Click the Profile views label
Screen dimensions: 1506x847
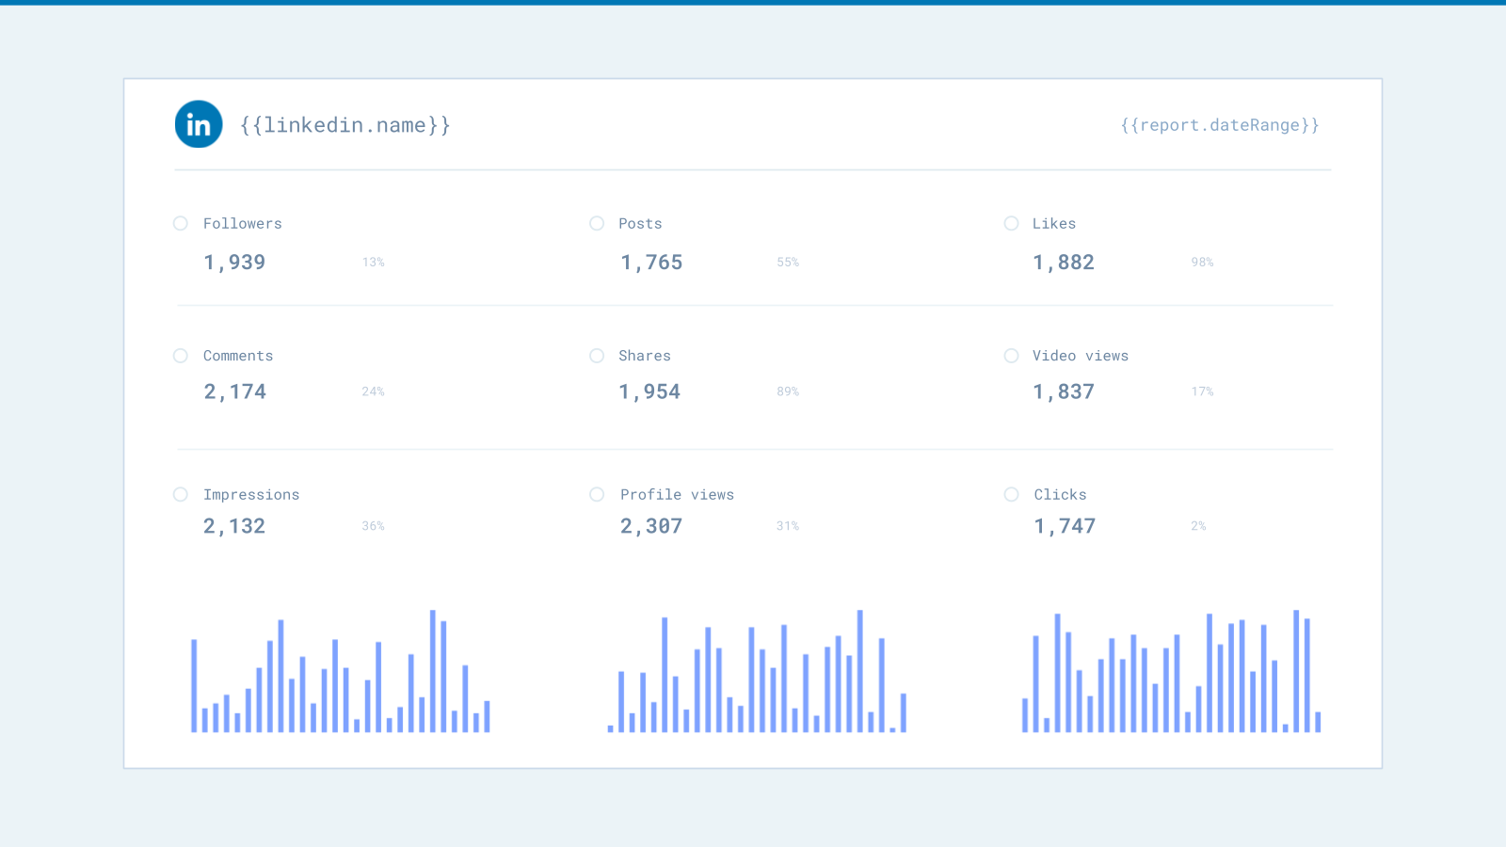[677, 495]
